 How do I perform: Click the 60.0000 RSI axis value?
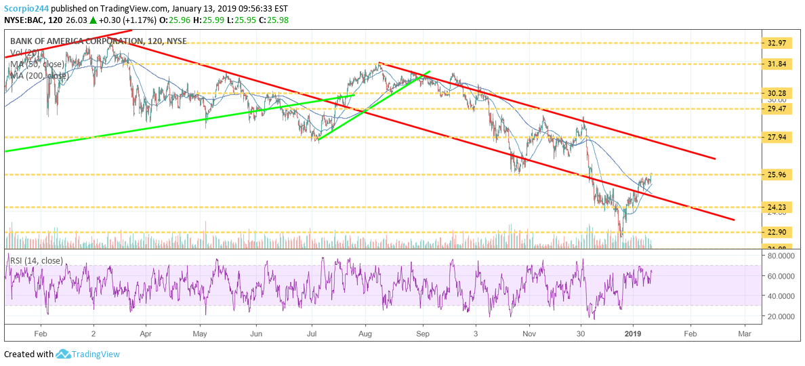point(781,276)
